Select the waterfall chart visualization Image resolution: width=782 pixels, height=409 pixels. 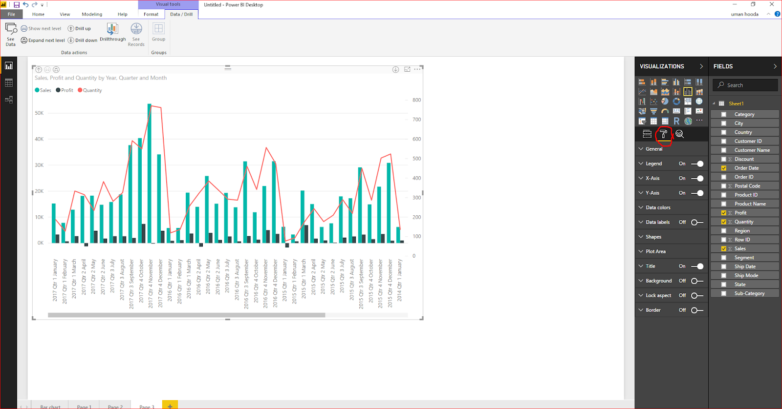click(x=642, y=101)
